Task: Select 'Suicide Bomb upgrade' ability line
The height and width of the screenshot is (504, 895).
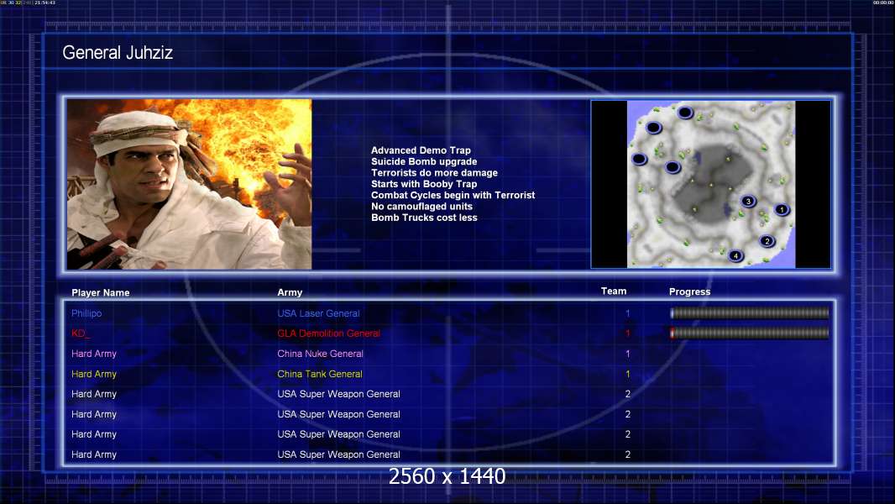Action: [424, 161]
